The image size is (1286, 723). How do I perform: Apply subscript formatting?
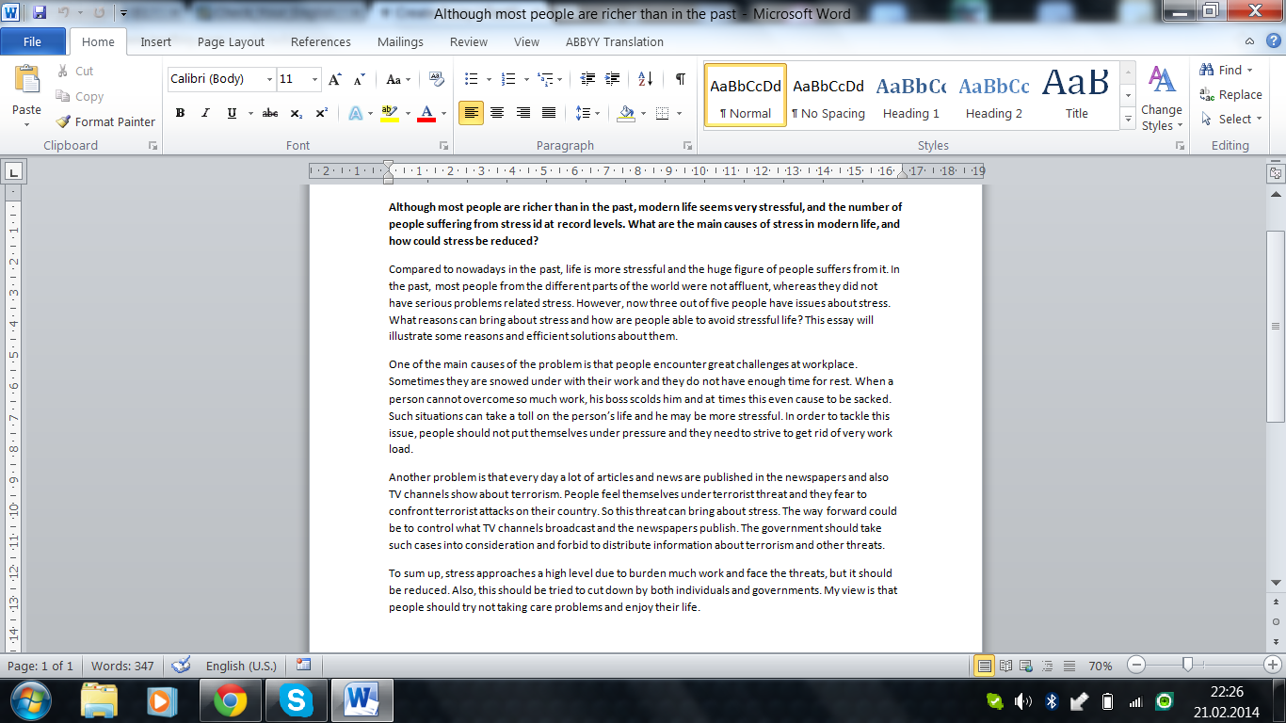click(296, 113)
